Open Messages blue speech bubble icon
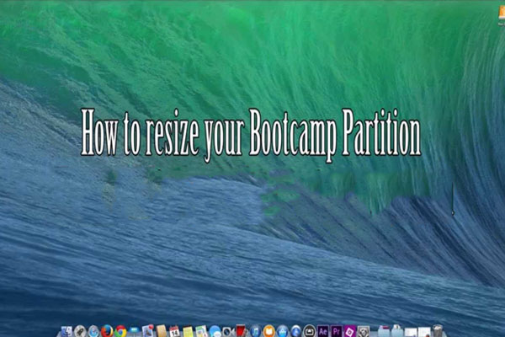505x337 pixels. 215,331
